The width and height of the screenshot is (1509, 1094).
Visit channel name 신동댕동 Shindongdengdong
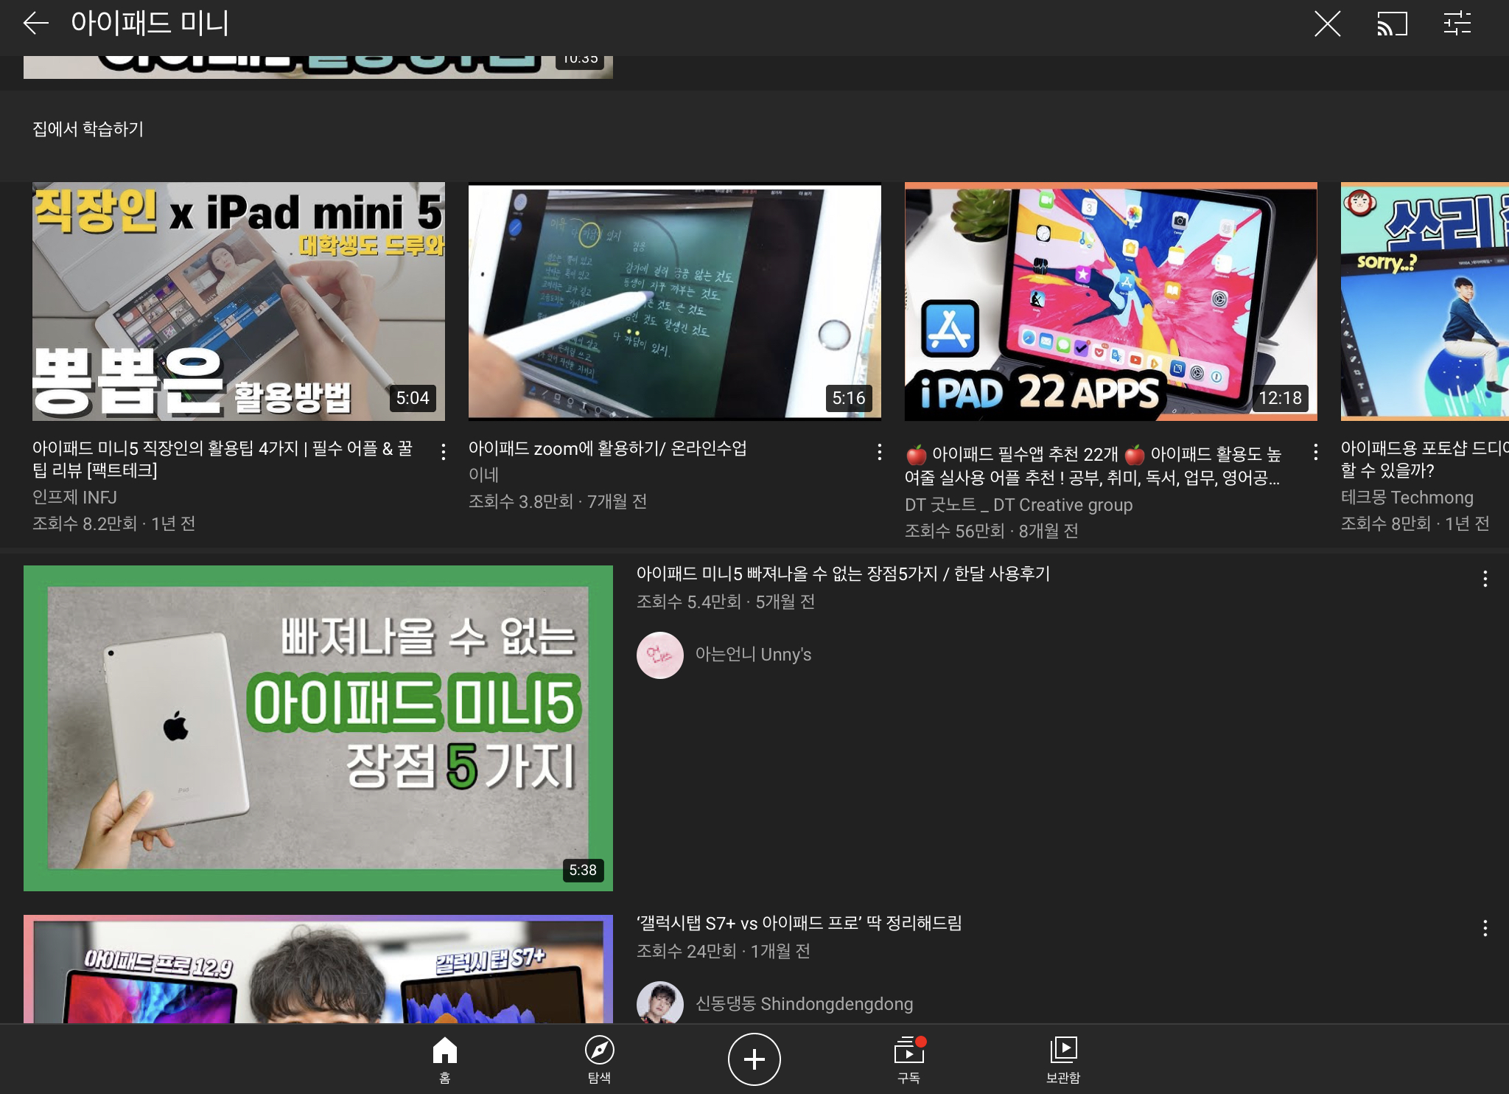point(805,1004)
